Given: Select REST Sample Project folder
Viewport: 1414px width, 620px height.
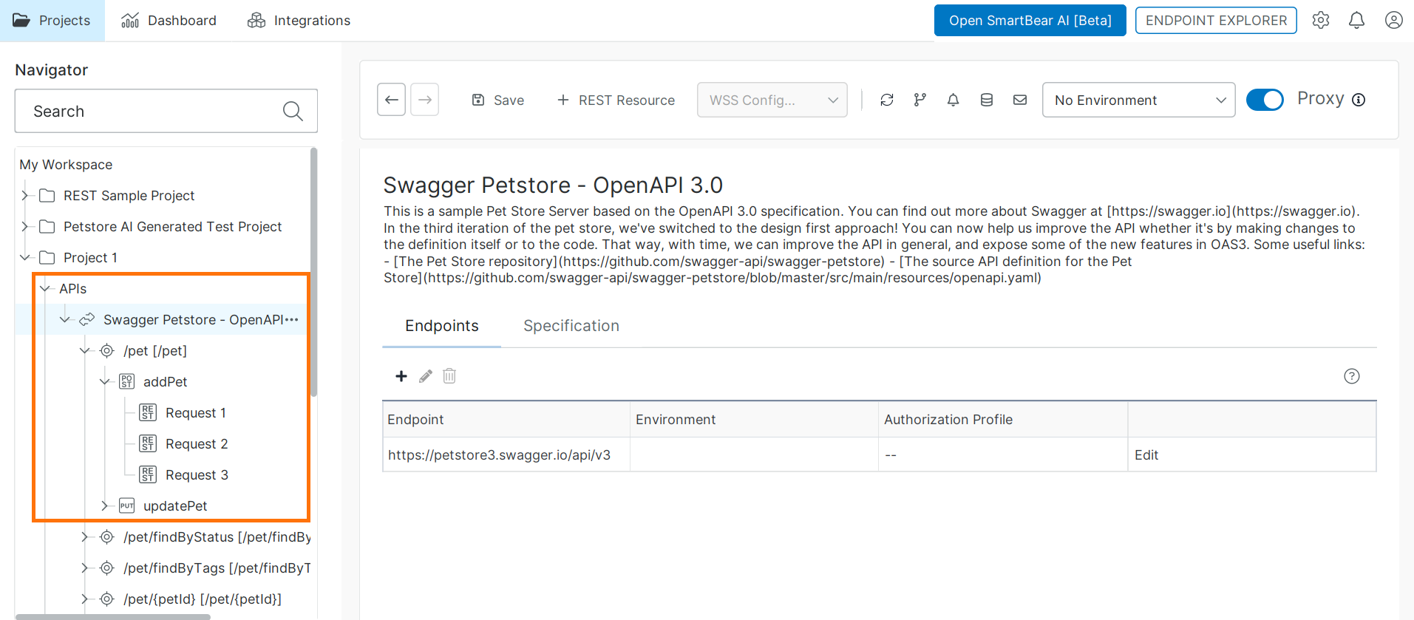Looking at the screenshot, I should pos(129,195).
